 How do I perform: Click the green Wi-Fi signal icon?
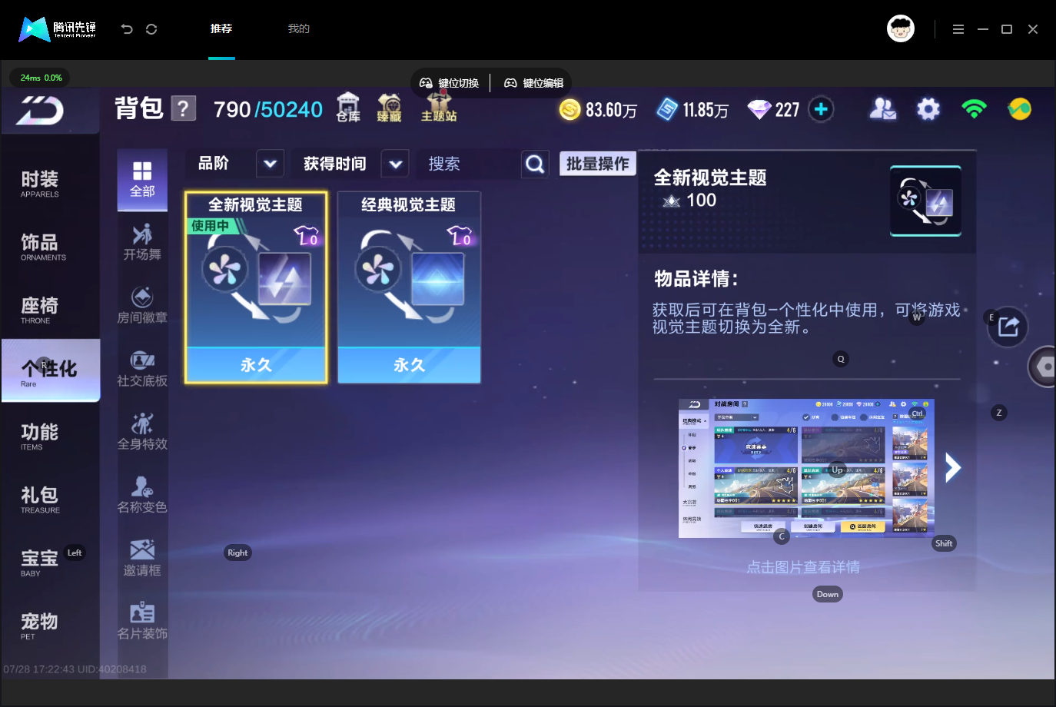tap(974, 109)
